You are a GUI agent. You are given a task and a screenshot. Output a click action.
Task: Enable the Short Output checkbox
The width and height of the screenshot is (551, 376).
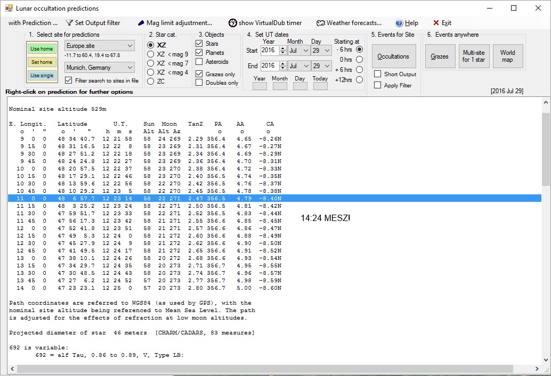pyautogui.click(x=377, y=74)
